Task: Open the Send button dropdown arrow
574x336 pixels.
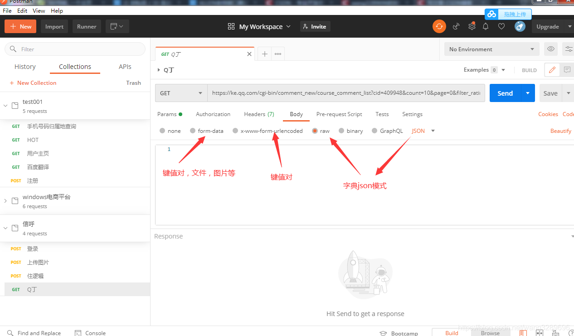Action: tap(528, 93)
